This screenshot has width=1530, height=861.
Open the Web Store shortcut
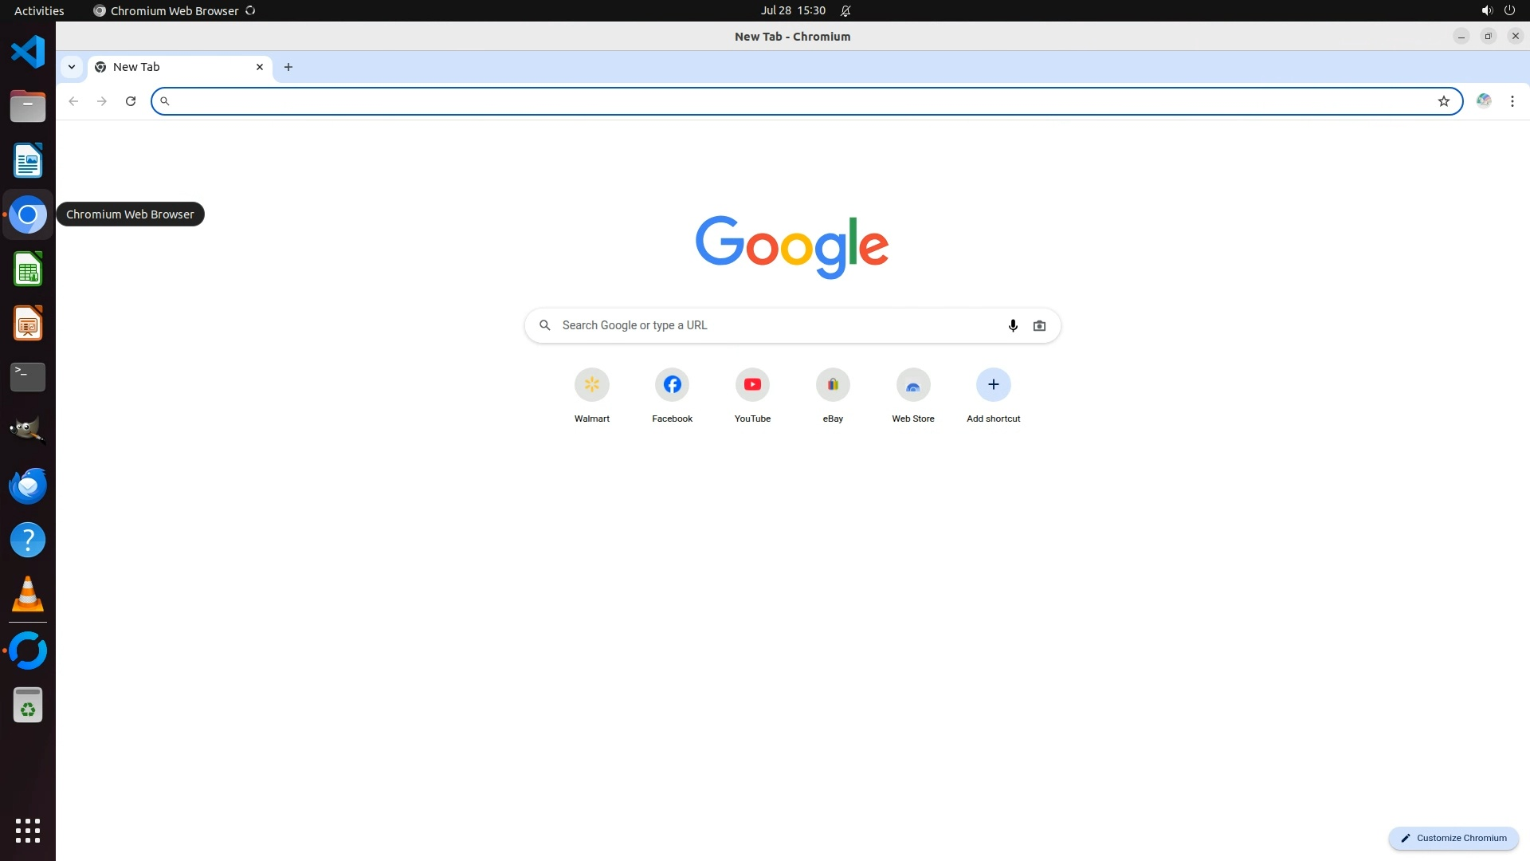913,385
